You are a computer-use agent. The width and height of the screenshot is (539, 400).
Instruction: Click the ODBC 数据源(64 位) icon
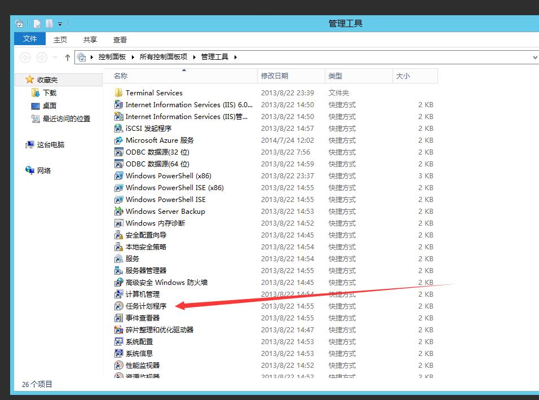point(118,164)
